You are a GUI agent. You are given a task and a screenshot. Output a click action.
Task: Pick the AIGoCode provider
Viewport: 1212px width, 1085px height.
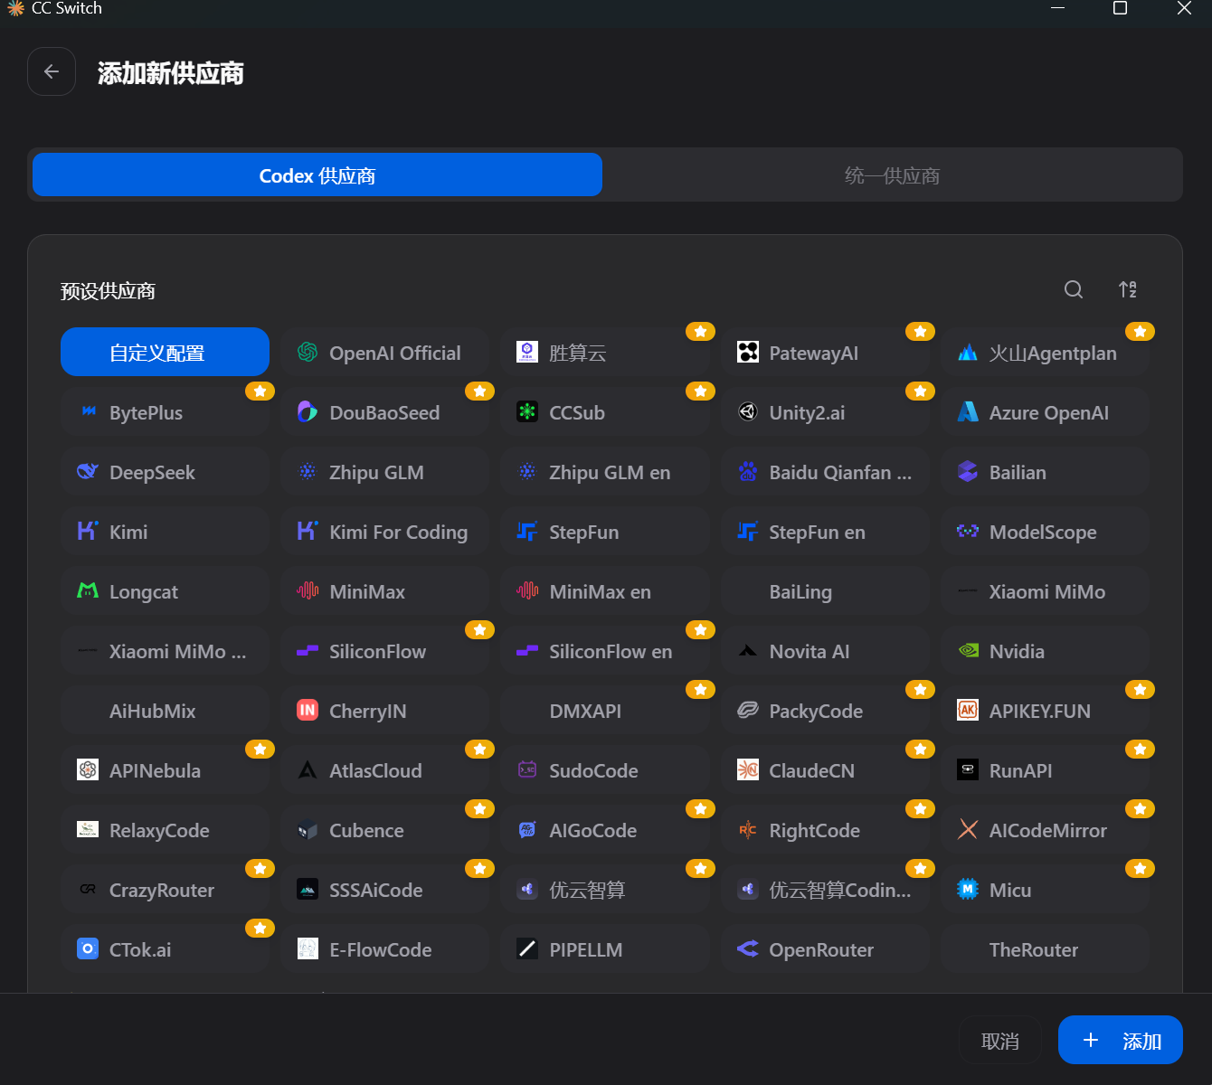605,829
